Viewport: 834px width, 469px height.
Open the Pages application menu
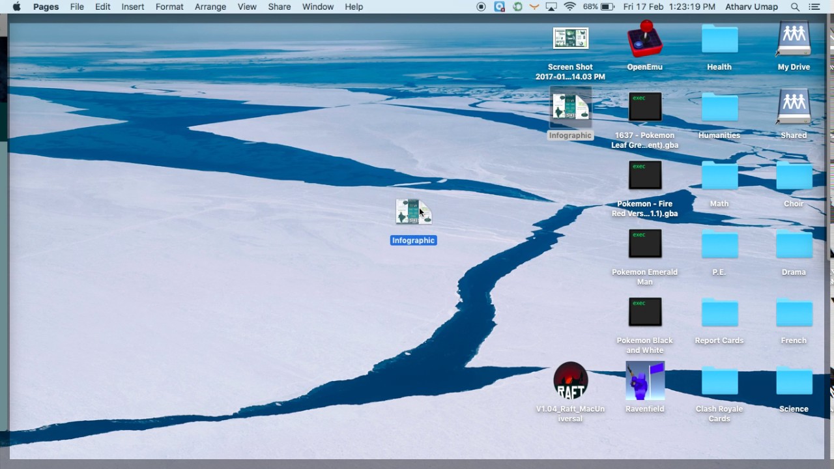[46, 7]
